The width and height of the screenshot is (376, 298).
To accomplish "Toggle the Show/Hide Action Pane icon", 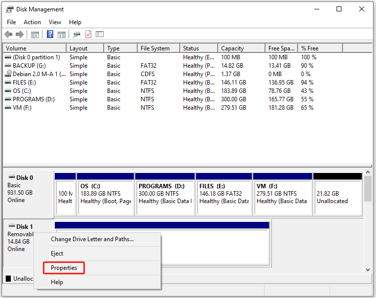I will pos(62,35).
